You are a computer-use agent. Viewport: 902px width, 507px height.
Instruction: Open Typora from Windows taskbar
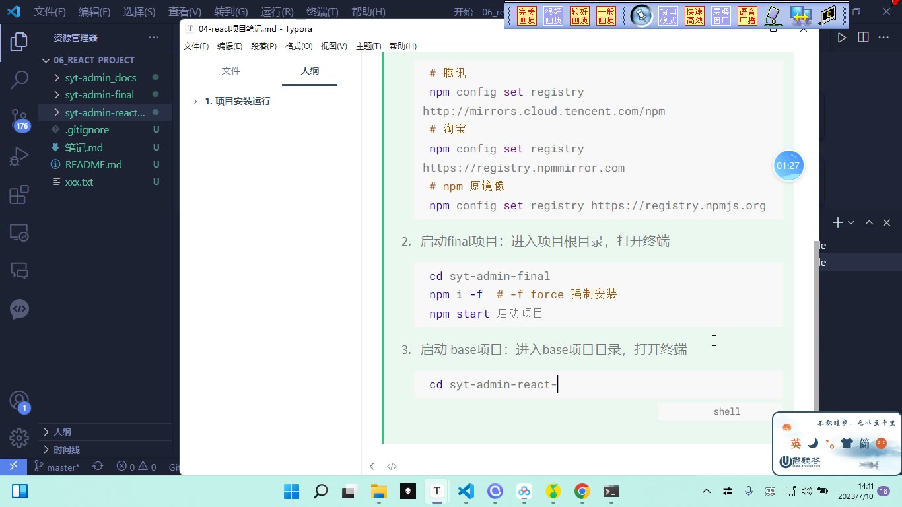[436, 491]
